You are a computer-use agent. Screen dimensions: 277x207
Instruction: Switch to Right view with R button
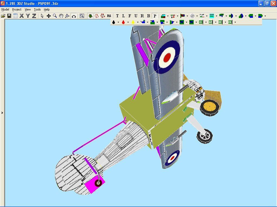(x=142, y=16)
